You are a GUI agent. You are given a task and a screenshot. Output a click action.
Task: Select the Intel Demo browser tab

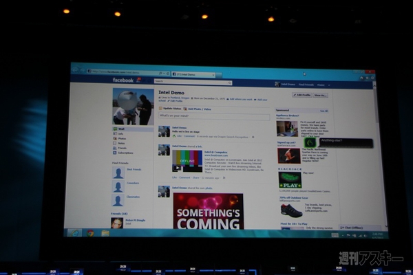[x=193, y=74]
